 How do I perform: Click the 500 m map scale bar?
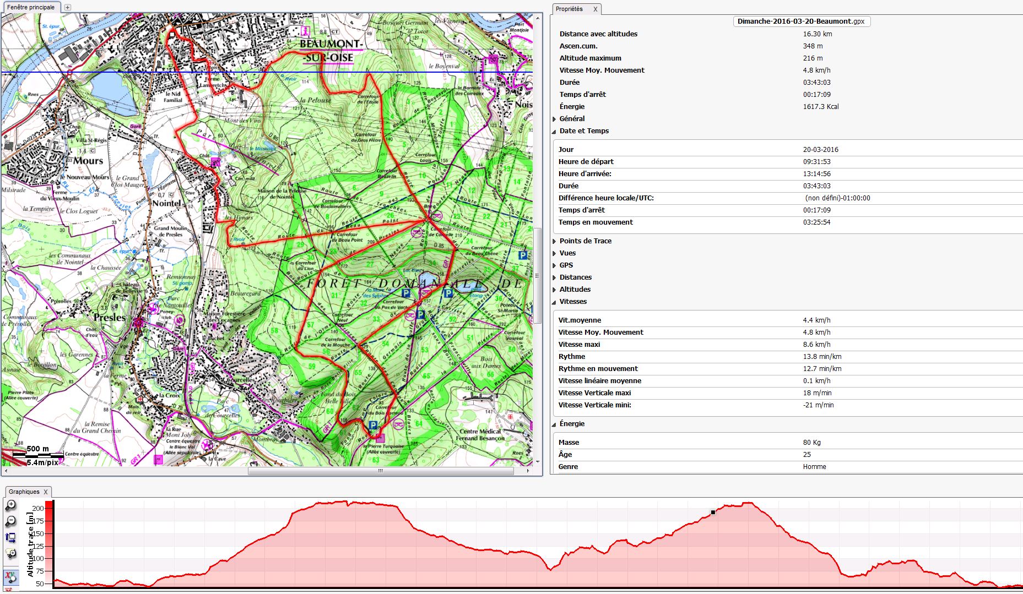pyautogui.click(x=39, y=454)
